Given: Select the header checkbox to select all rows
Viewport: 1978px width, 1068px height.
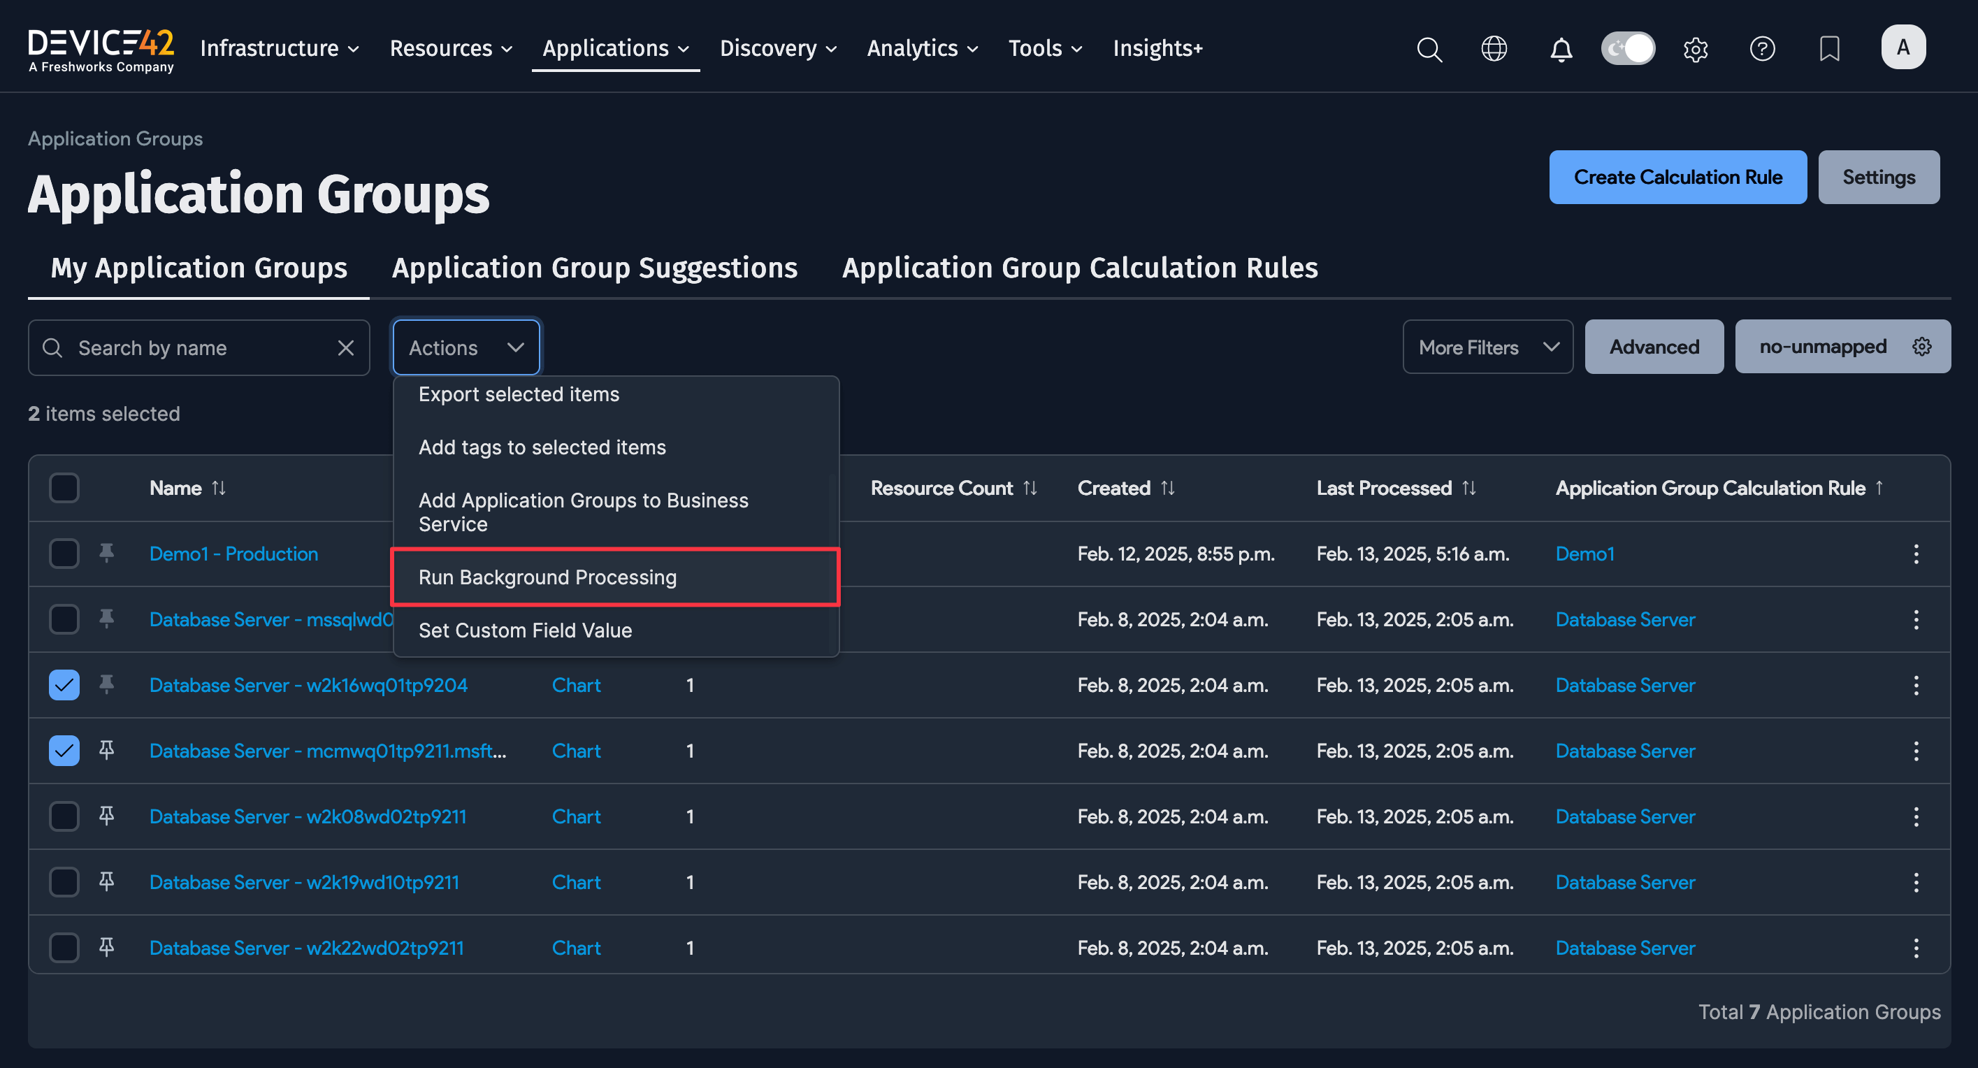Looking at the screenshot, I should tap(64, 488).
